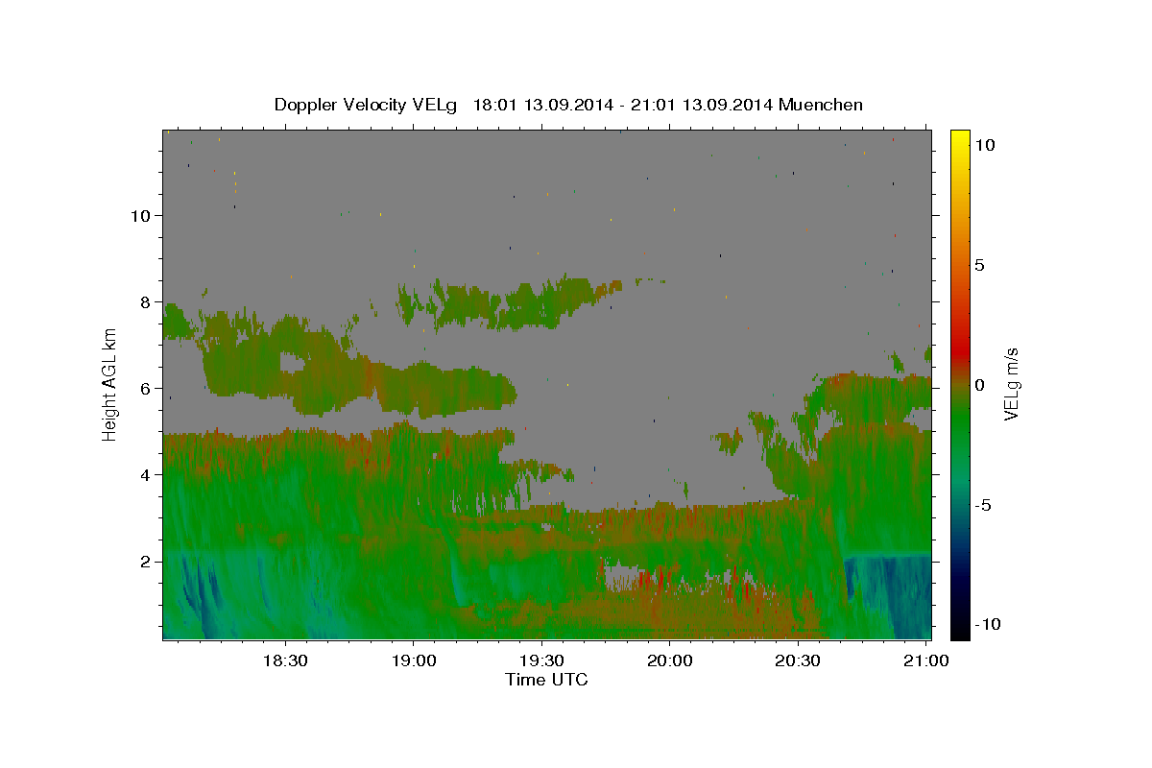Viewport: 1152px width, 768px height.
Task: Click the 19:00 time tick label
Action: tap(414, 661)
